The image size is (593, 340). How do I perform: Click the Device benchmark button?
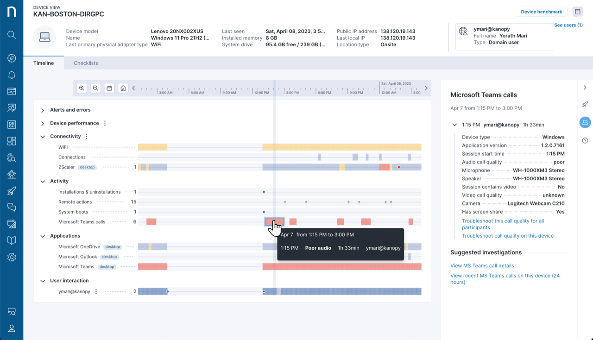541,12
